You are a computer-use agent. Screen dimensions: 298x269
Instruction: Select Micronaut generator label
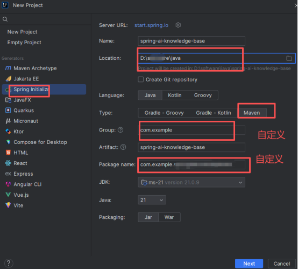[x=26, y=121]
